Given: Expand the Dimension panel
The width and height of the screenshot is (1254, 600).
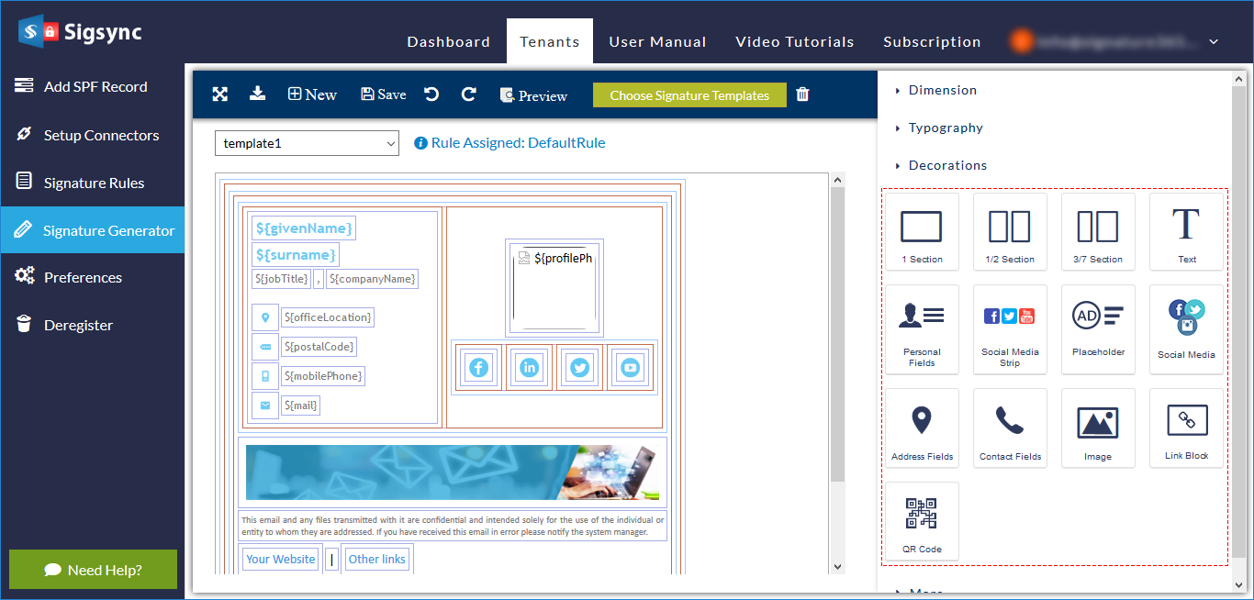Looking at the screenshot, I should click(942, 90).
